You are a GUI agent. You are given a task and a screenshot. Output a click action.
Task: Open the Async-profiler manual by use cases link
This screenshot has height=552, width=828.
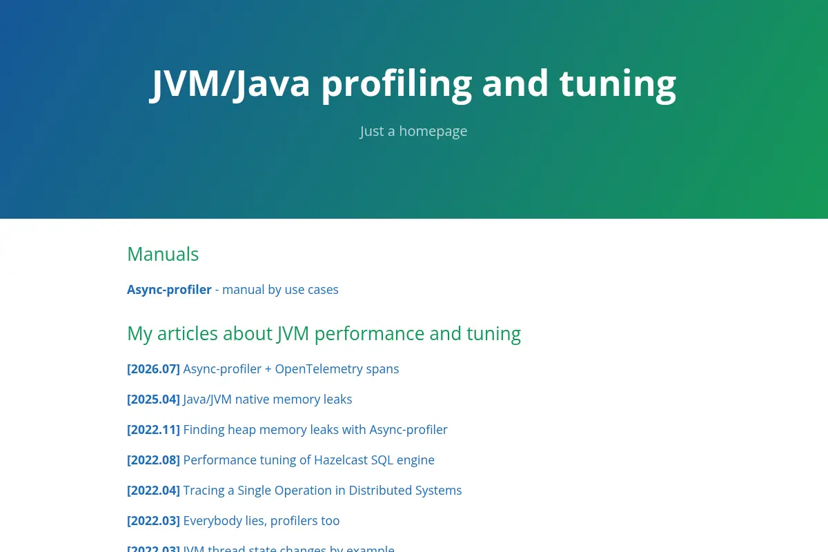coord(233,290)
